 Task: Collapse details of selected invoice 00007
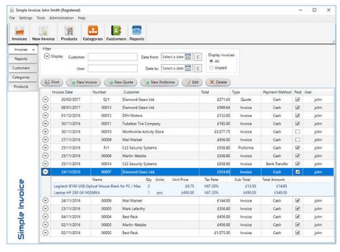point(46,172)
